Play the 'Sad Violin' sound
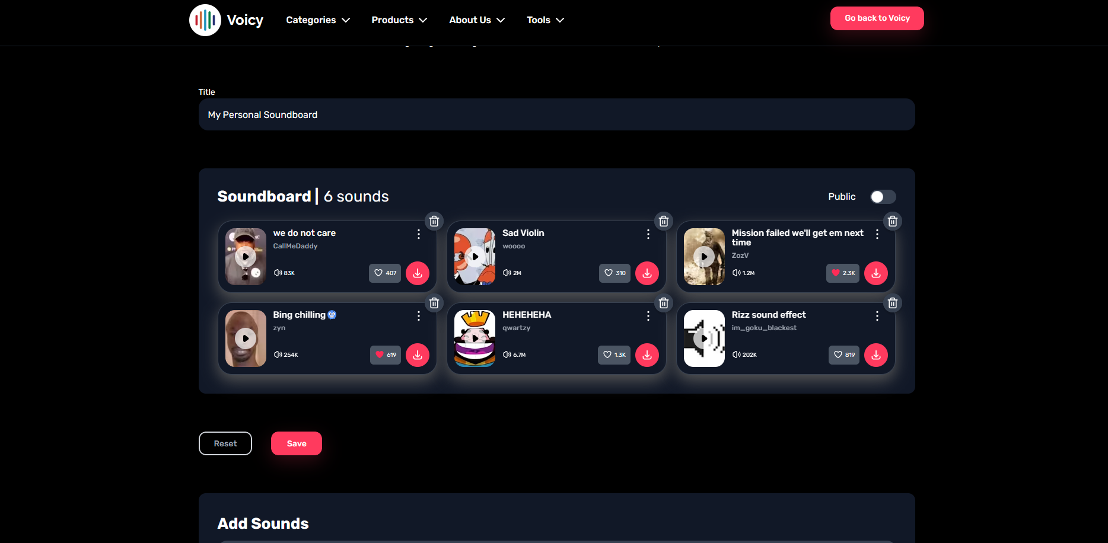 (475, 256)
